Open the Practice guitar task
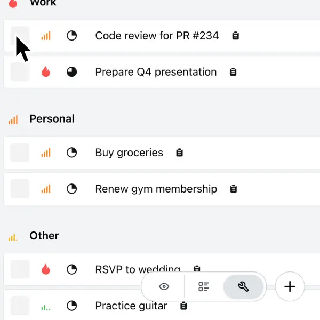 pyautogui.click(x=131, y=306)
